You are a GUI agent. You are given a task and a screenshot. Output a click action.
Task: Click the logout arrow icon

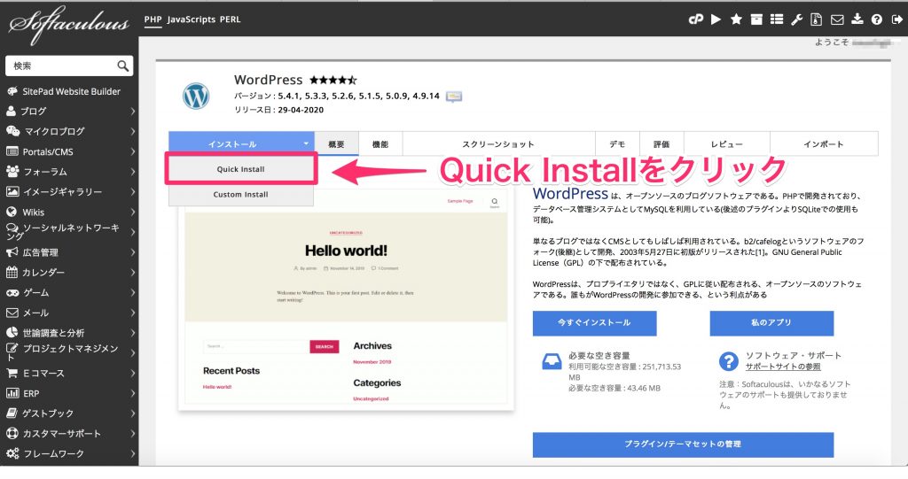pos(896,19)
